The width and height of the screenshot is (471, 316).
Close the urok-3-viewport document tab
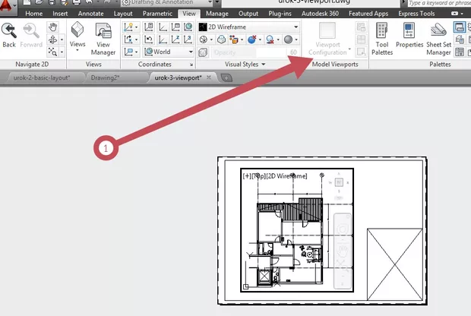[x=209, y=77]
